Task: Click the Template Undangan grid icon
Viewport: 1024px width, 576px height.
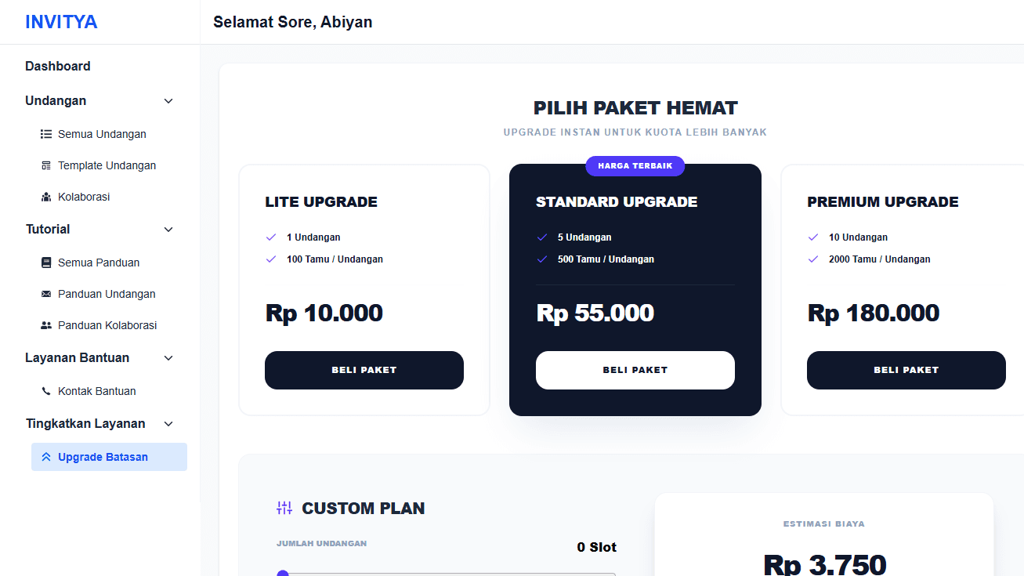Action: coord(45,165)
